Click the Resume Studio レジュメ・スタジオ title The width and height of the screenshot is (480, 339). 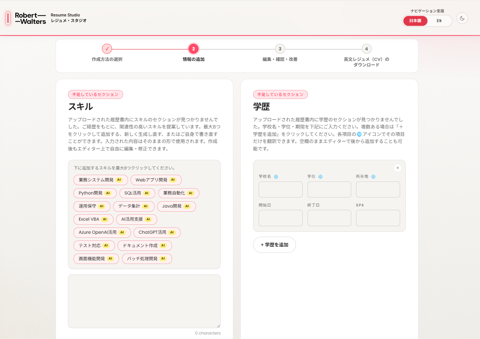[69, 18]
